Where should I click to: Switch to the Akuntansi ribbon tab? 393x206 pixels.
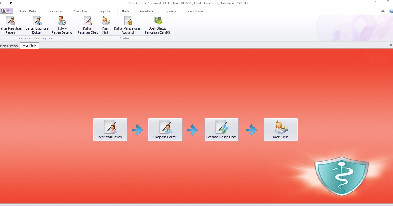pos(147,11)
